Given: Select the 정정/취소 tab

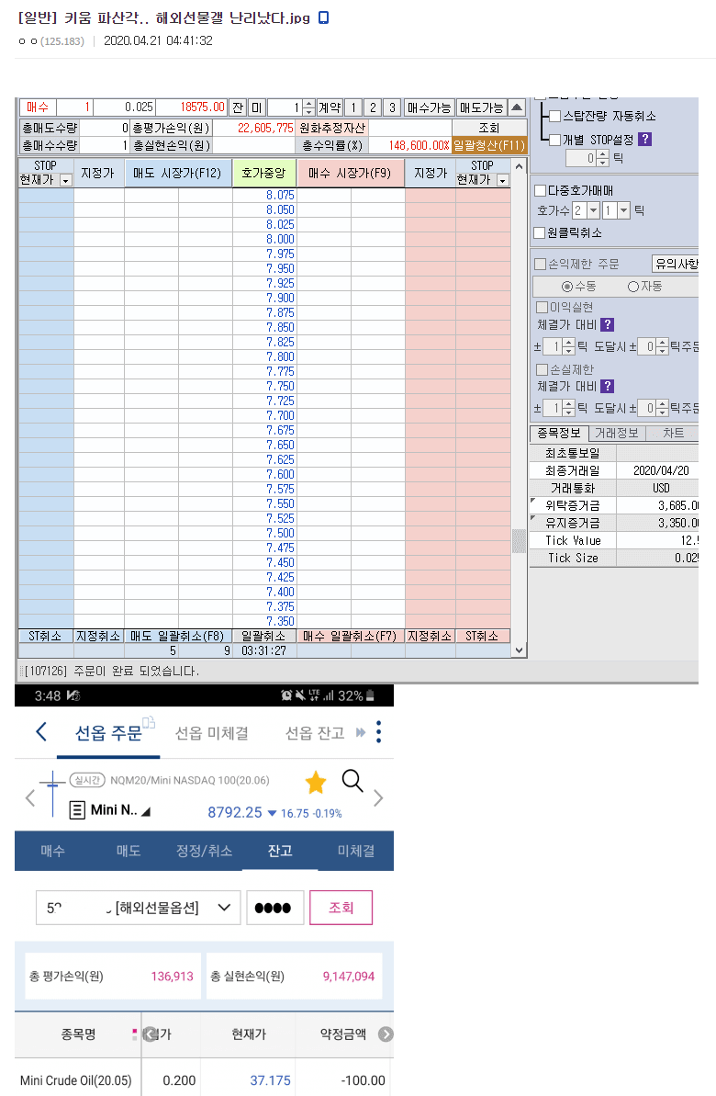Looking at the screenshot, I should (204, 851).
